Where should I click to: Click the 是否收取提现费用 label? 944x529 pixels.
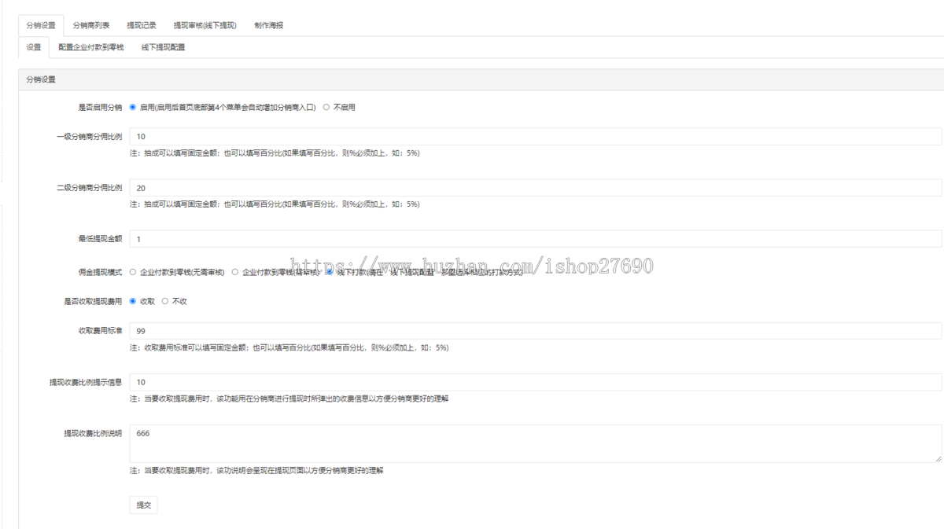[93, 301]
